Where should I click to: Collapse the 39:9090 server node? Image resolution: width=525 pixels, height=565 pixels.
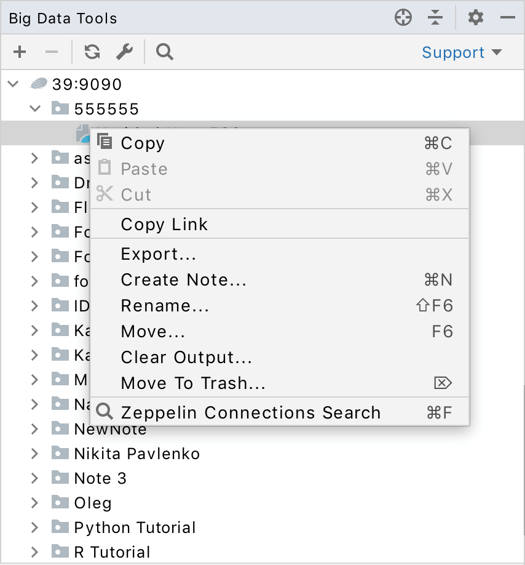[14, 84]
